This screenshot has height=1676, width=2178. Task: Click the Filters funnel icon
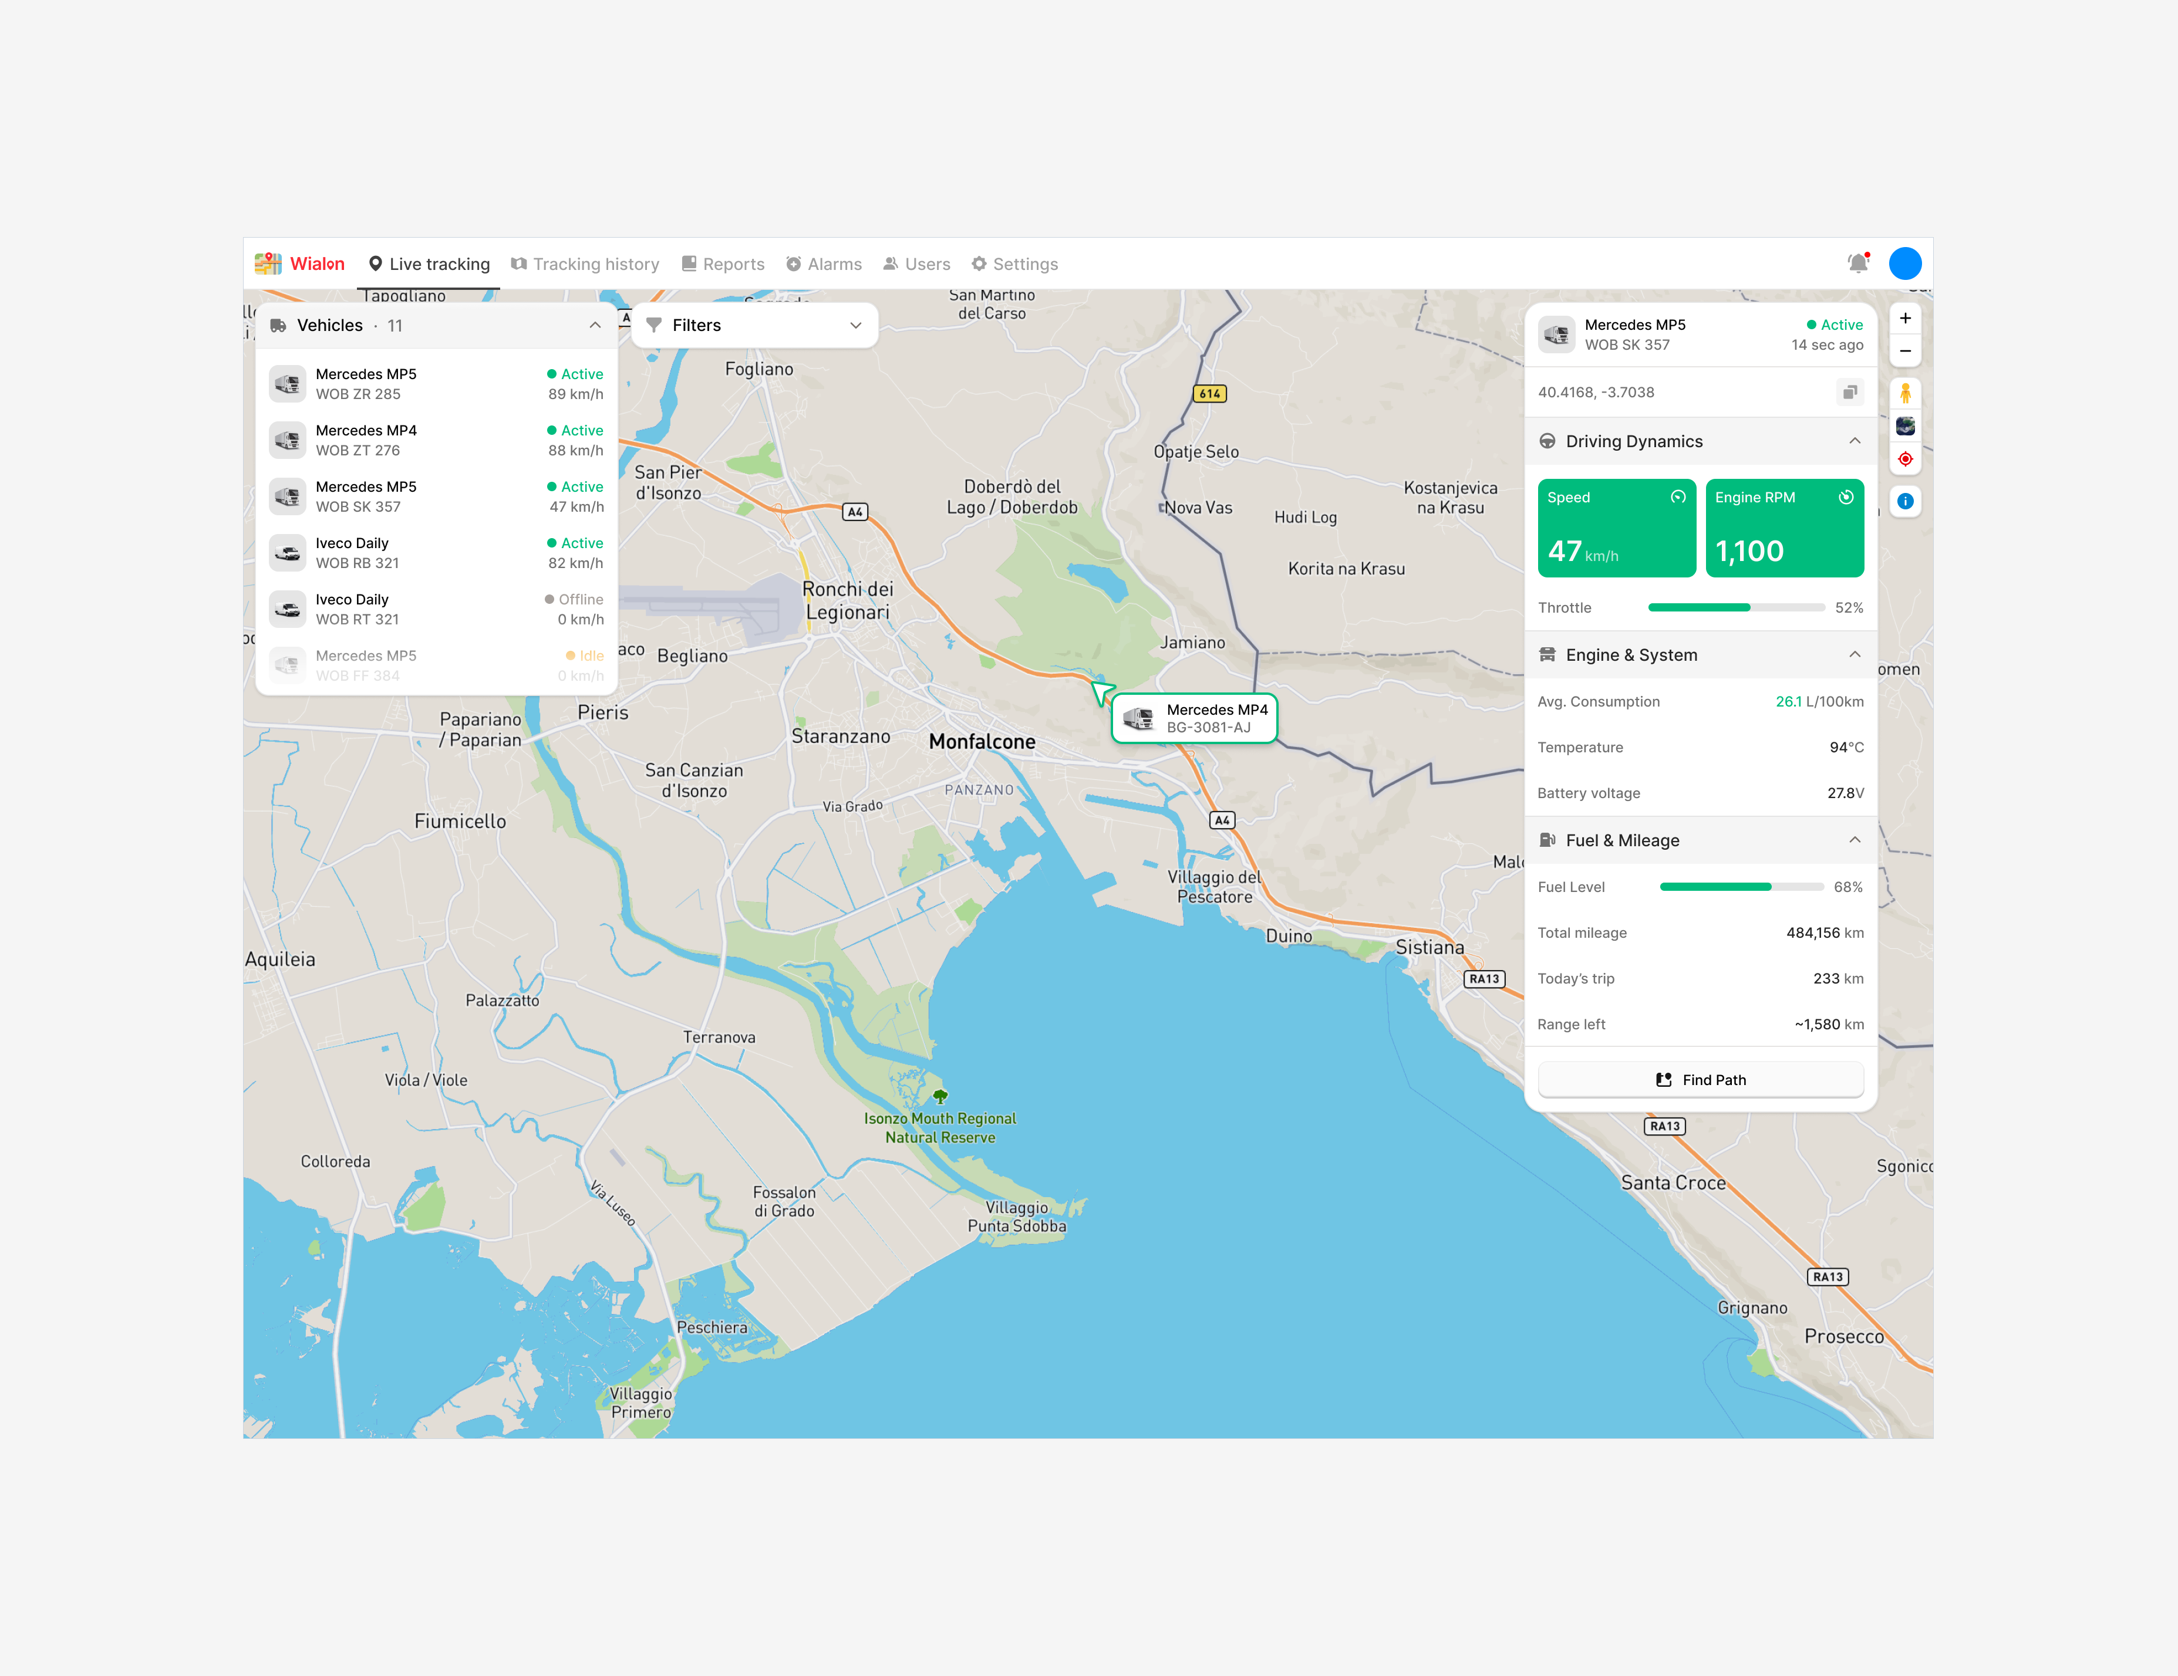(x=654, y=325)
